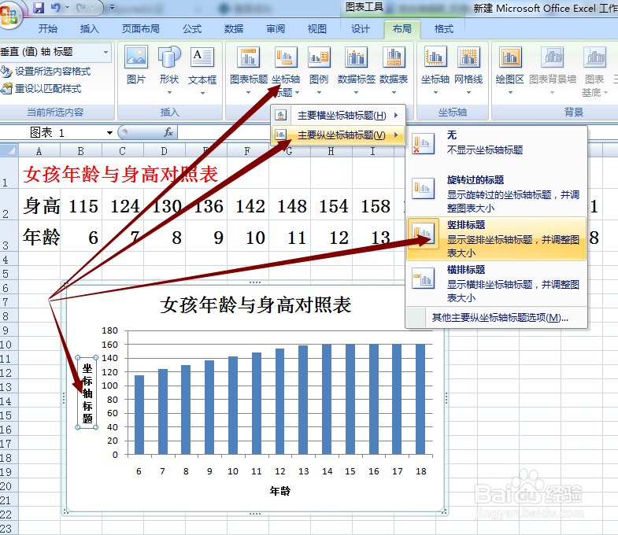The width and height of the screenshot is (618, 535).
Task: Customize Quick Access Toolbar dropdown
Action: [x=112, y=8]
